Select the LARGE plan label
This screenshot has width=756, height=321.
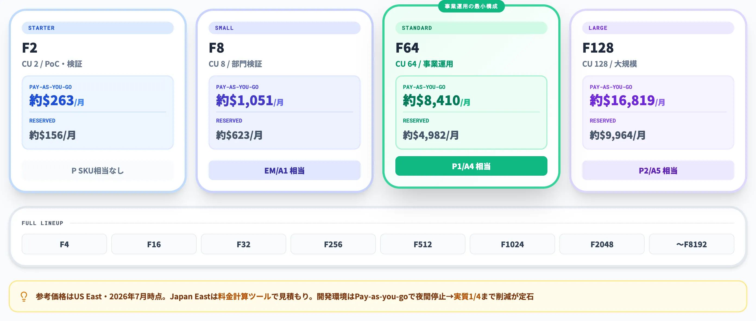click(658, 28)
